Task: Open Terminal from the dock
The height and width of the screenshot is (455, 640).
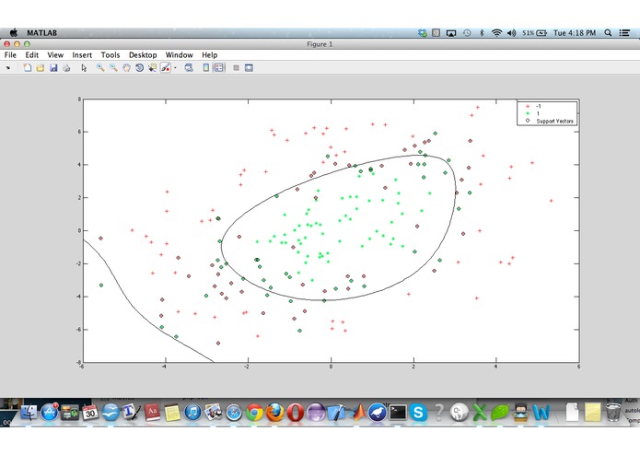Action: coord(398,412)
